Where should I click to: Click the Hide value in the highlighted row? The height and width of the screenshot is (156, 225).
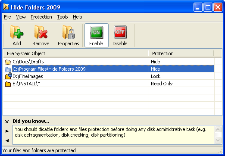tap(156, 69)
